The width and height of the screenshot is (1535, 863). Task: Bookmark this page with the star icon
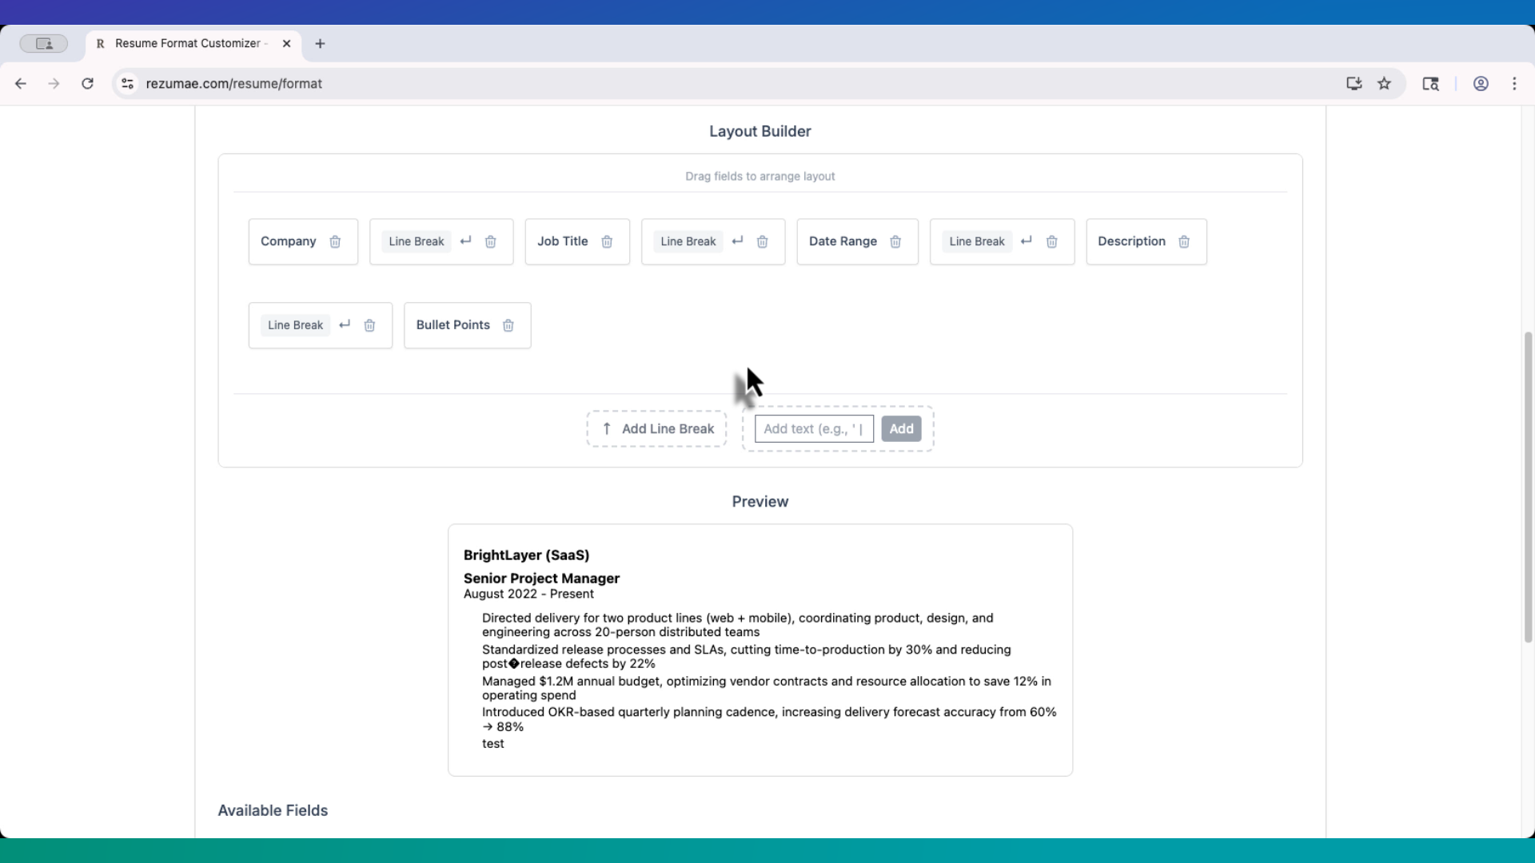[1384, 83]
